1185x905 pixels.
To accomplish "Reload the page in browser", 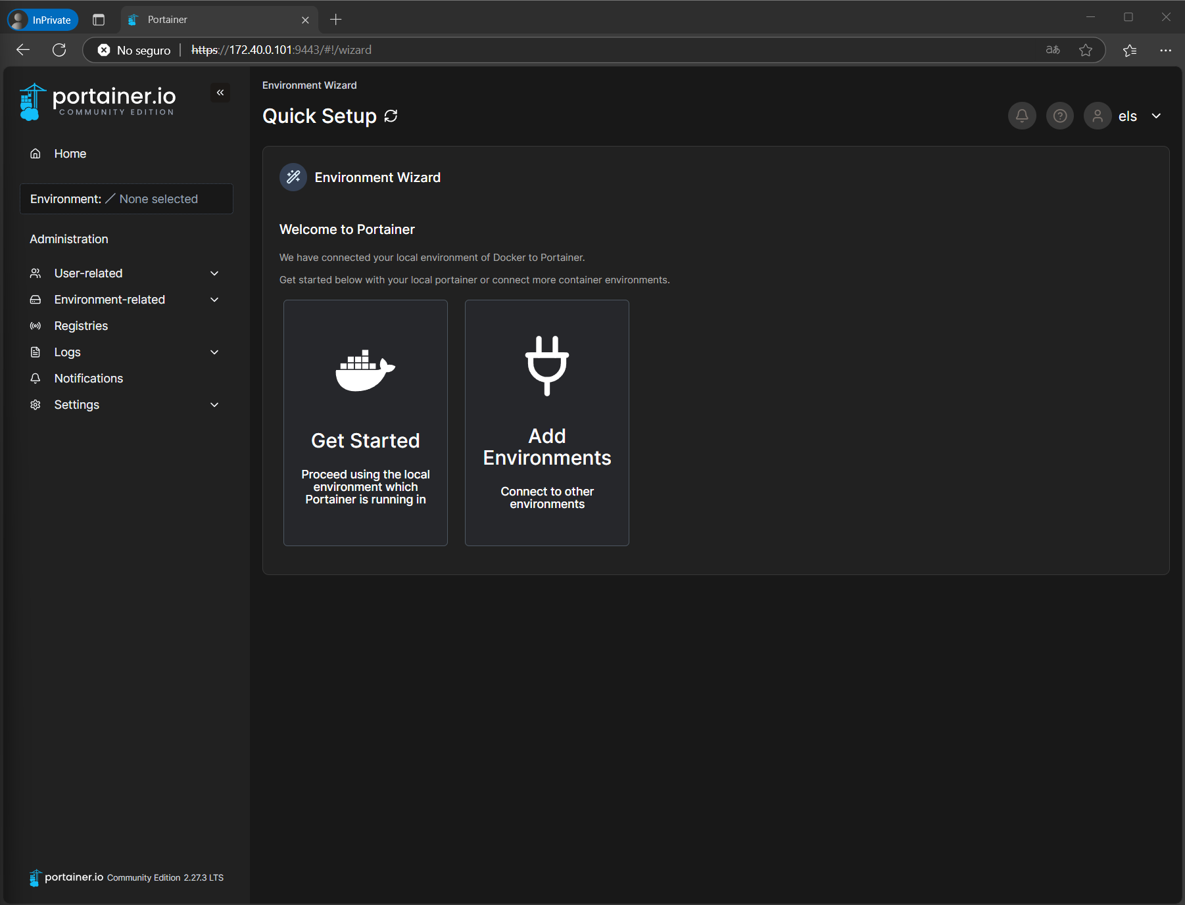I will (x=59, y=50).
